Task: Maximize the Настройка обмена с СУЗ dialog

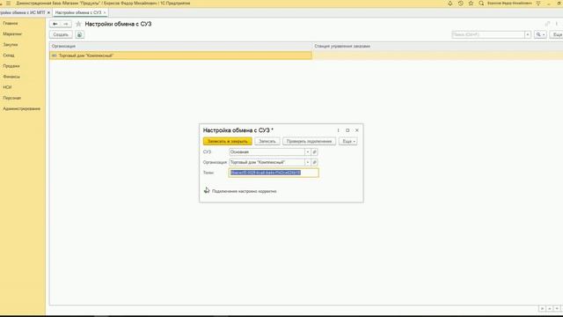Action: click(347, 130)
